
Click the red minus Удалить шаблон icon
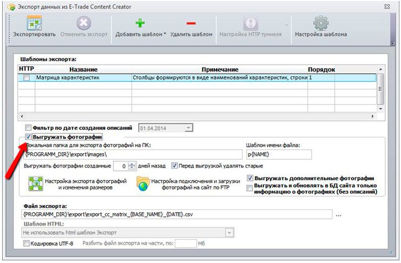click(191, 23)
